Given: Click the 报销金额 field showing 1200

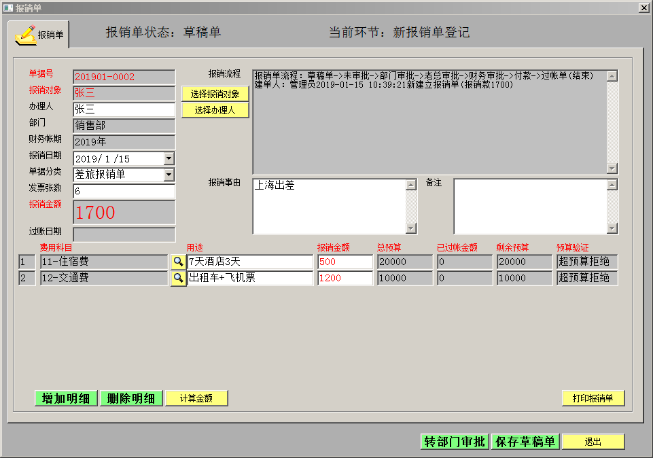Looking at the screenshot, I should [345, 278].
